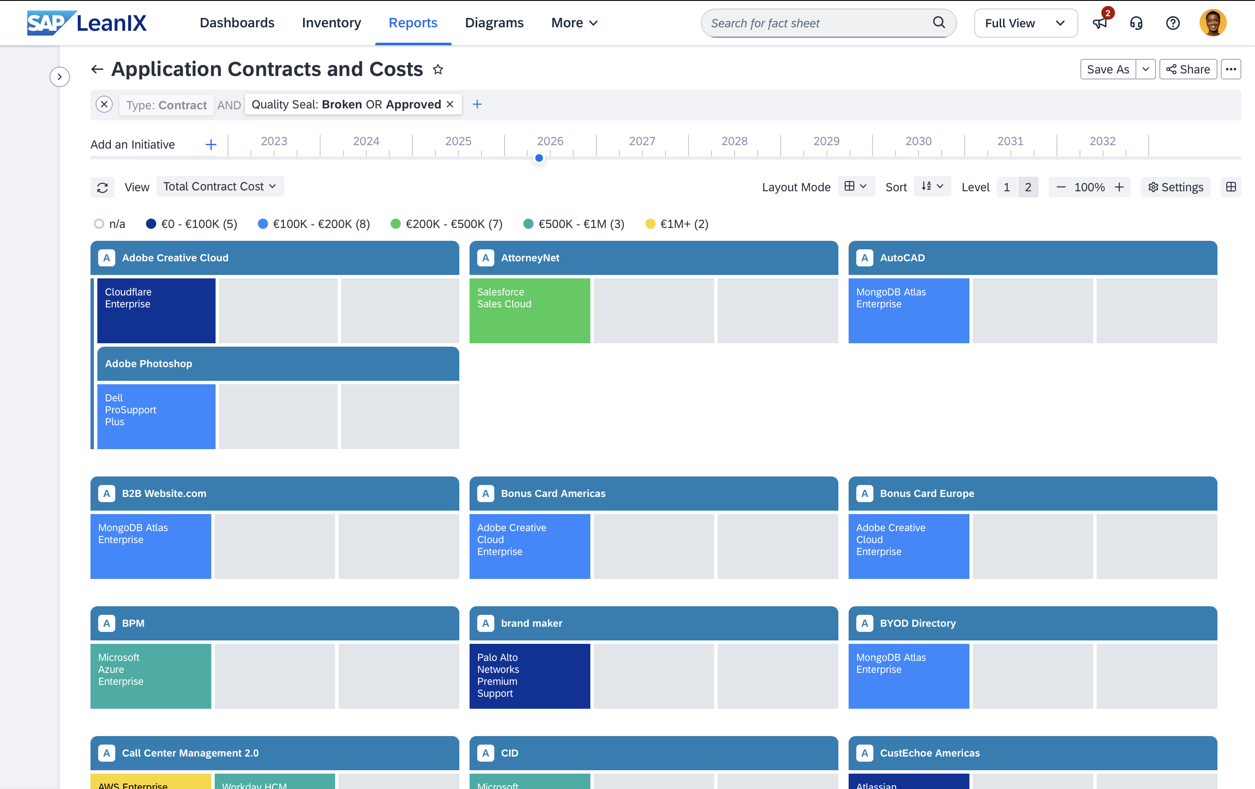Clear all filters with the circled X
1255x789 pixels.
coord(104,104)
